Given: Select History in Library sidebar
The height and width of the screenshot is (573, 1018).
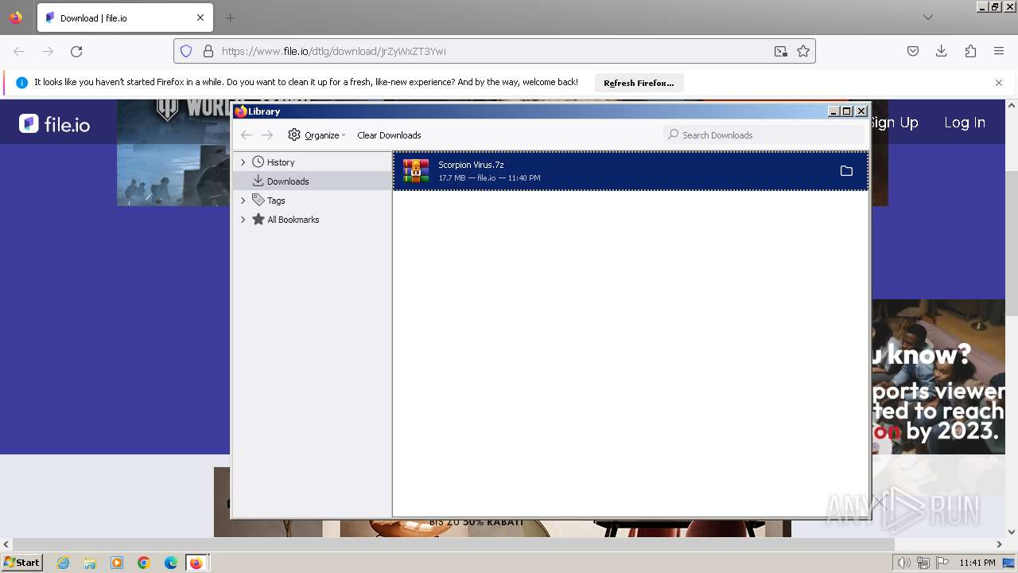Looking at the screenshot, I should (x=281, y=162).
